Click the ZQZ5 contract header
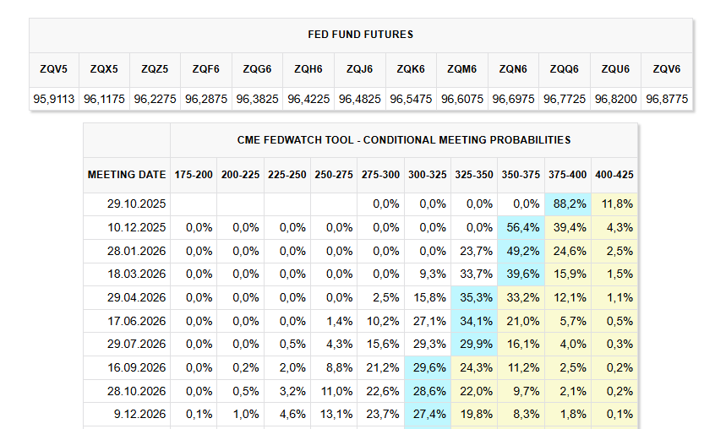 click(156, 69)
